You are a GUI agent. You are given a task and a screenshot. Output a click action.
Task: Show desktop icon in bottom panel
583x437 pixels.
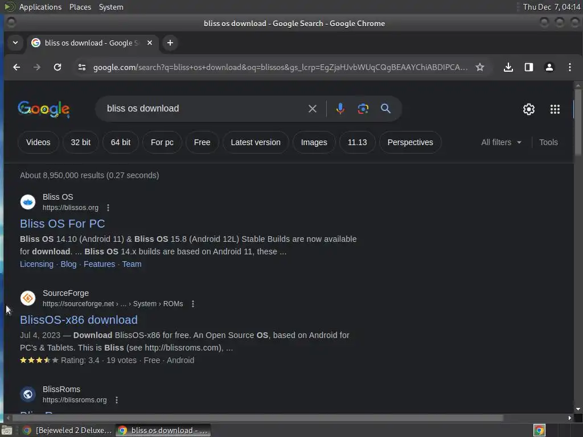(x=7, y=430)
